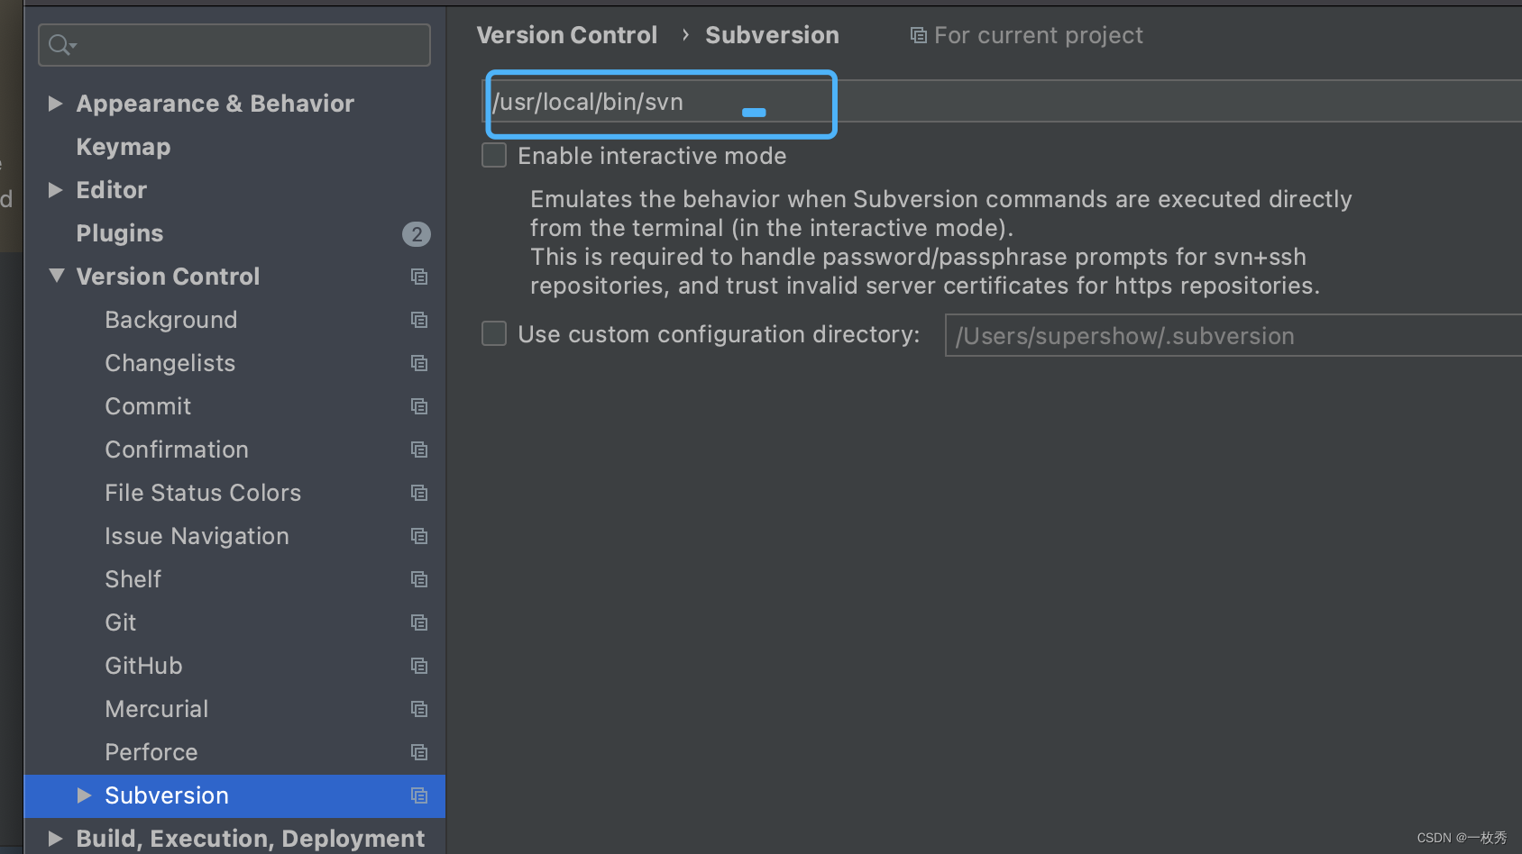Select Changelists settings
Image resolution: width=1522 pixels, height=854 pixels.
[170, 363]
